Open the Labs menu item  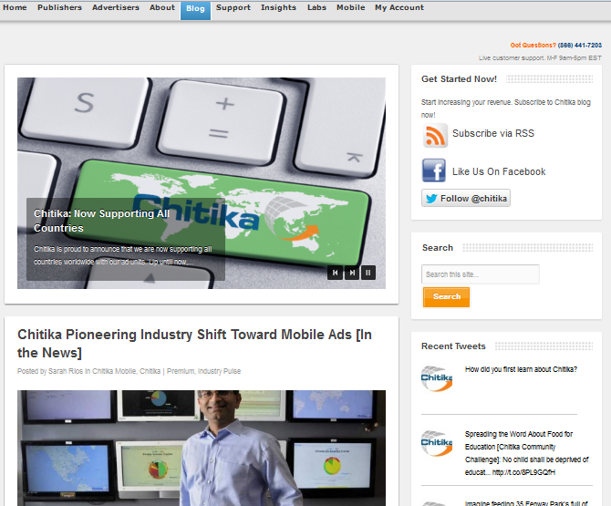coord(316,8)
